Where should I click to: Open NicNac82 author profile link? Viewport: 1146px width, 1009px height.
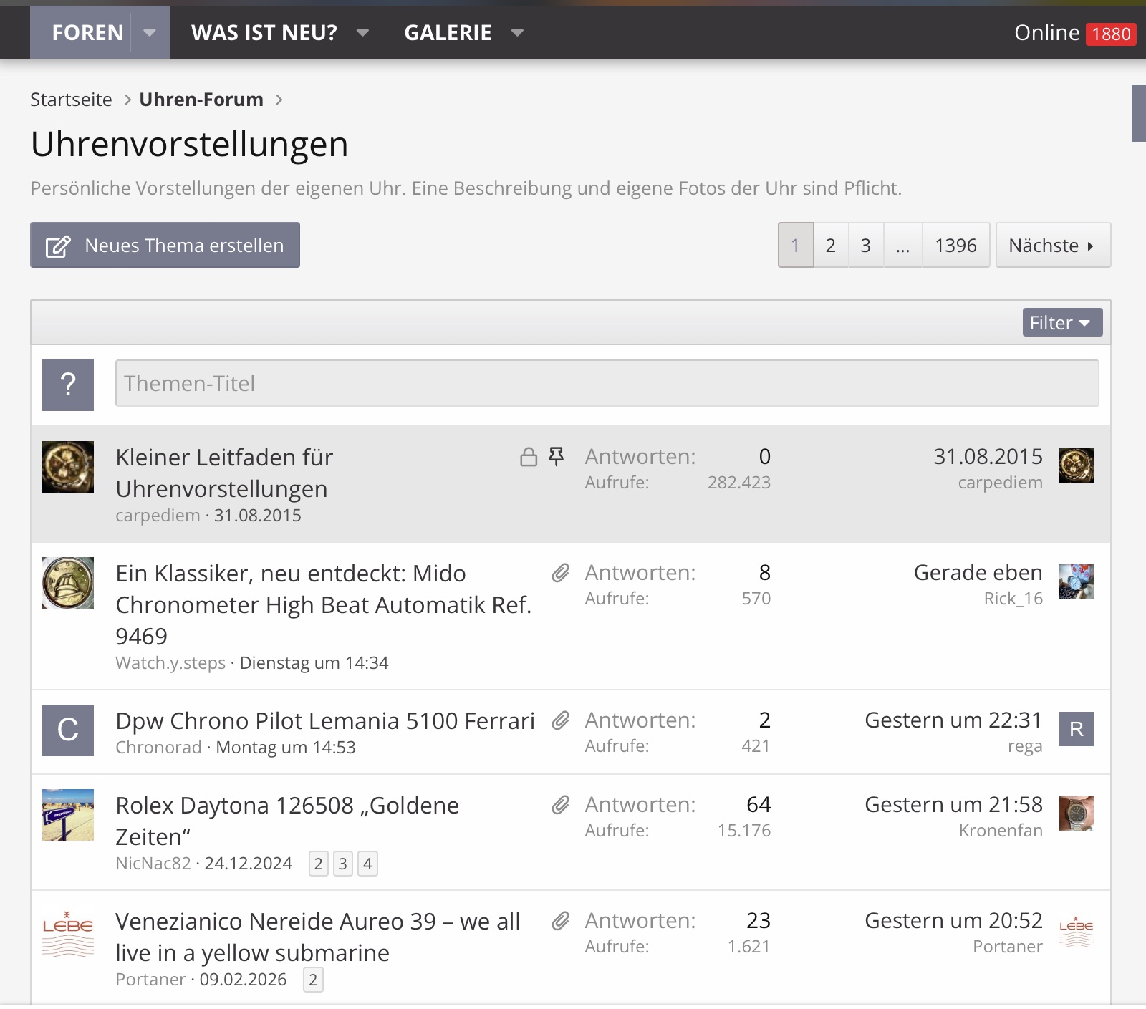[x=153, y=864]
